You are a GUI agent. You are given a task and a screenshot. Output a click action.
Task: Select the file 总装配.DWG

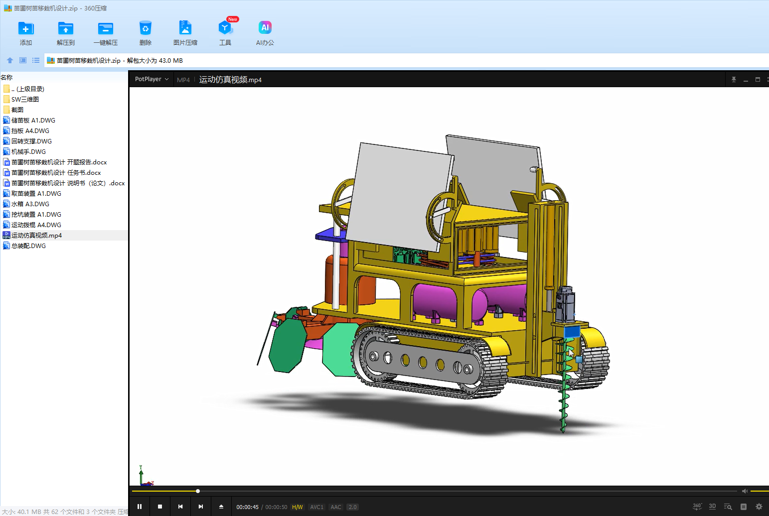[64, 246]
